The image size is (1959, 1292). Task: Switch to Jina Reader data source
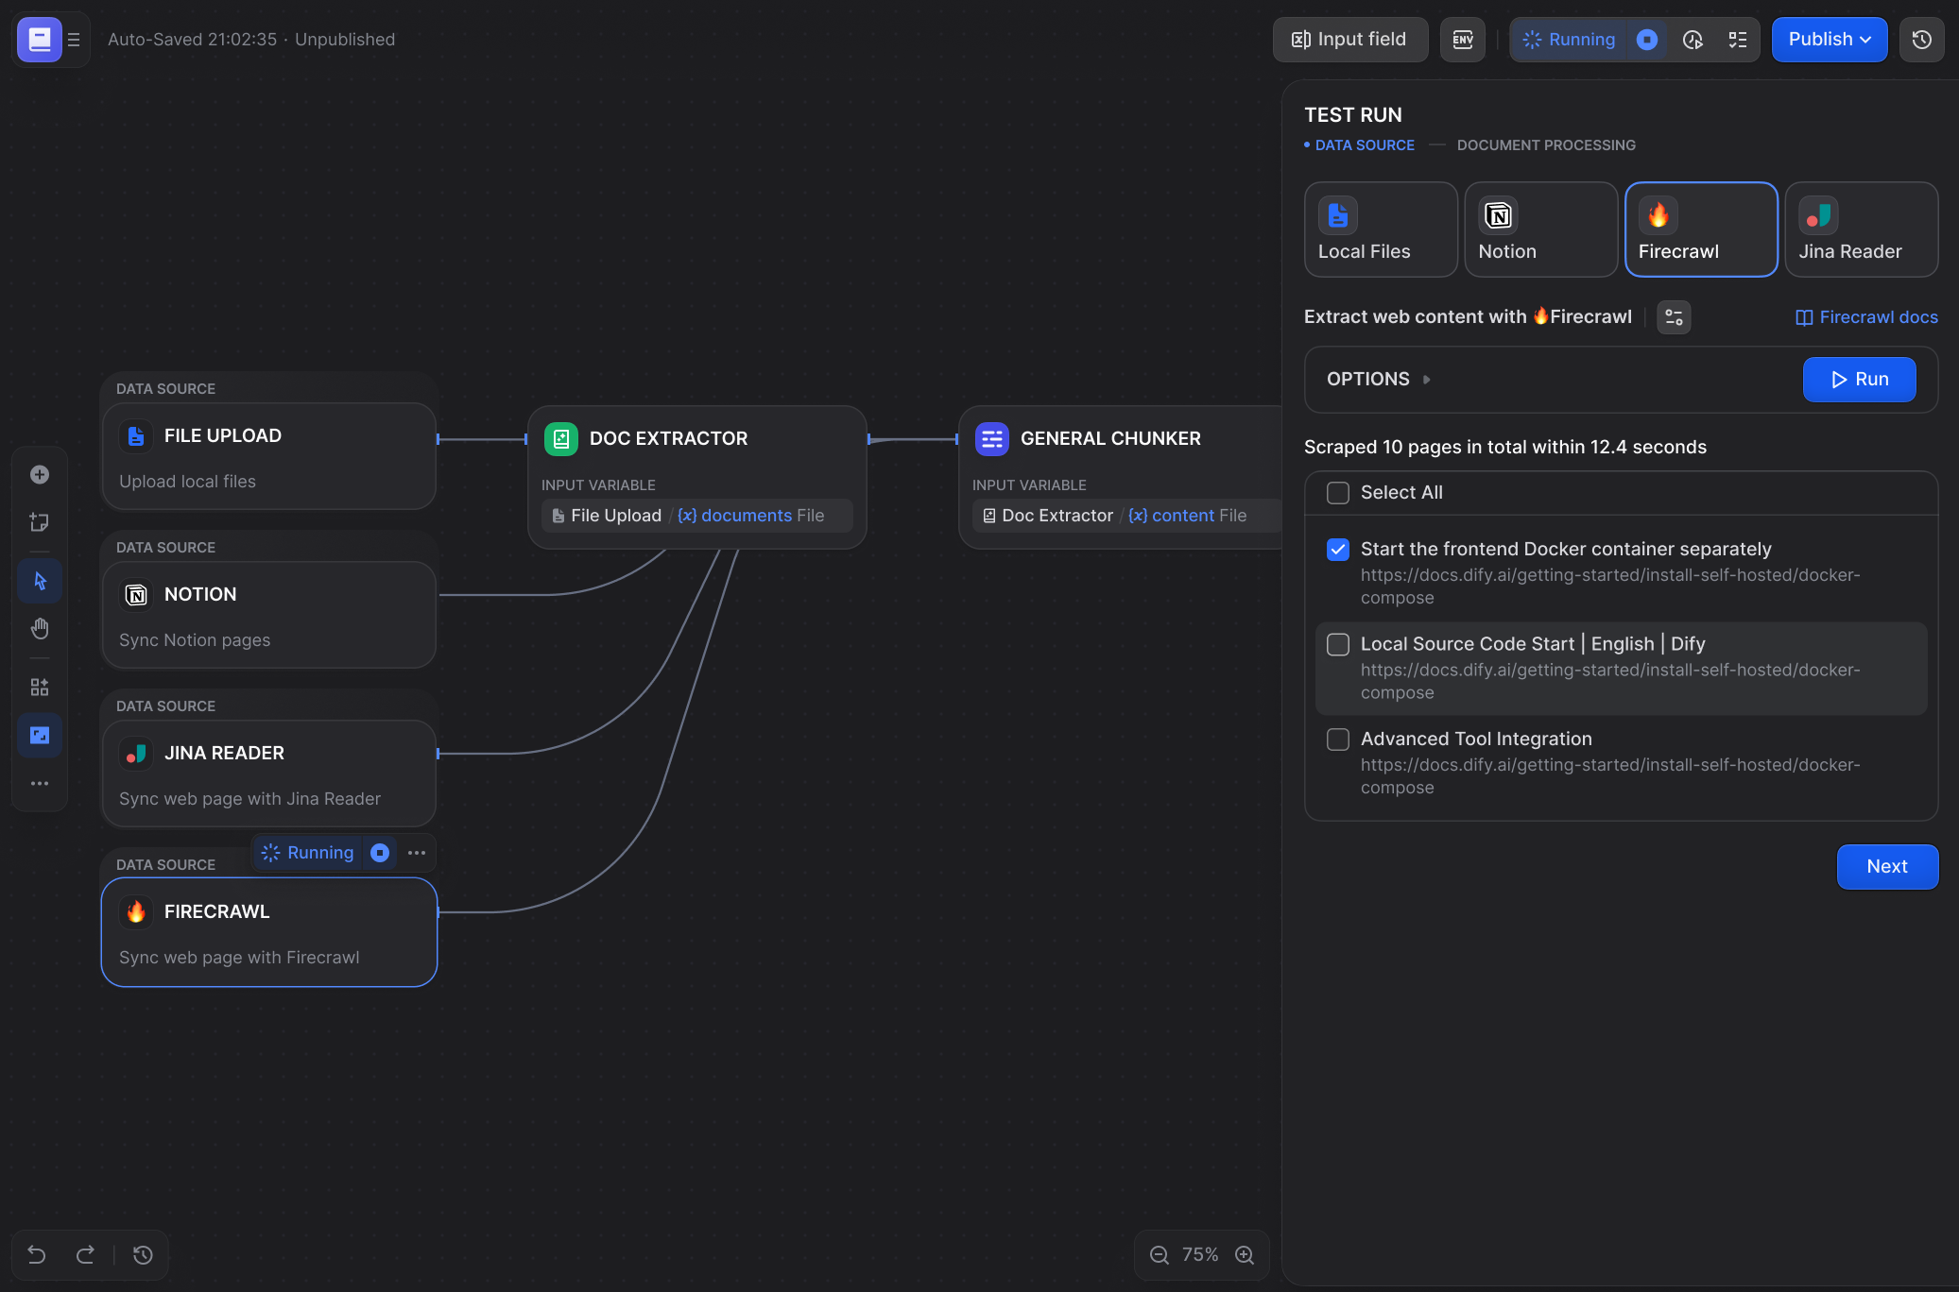[1861, 229]
